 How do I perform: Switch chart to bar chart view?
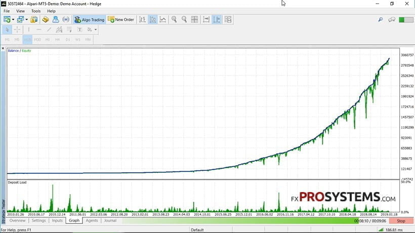tap(142, 20)
